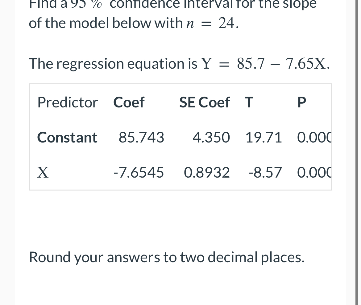The width and height of the screenshot is (361, 305).
Task: Click the 'Round your answers' instruction text
Action: click(167, 257)
